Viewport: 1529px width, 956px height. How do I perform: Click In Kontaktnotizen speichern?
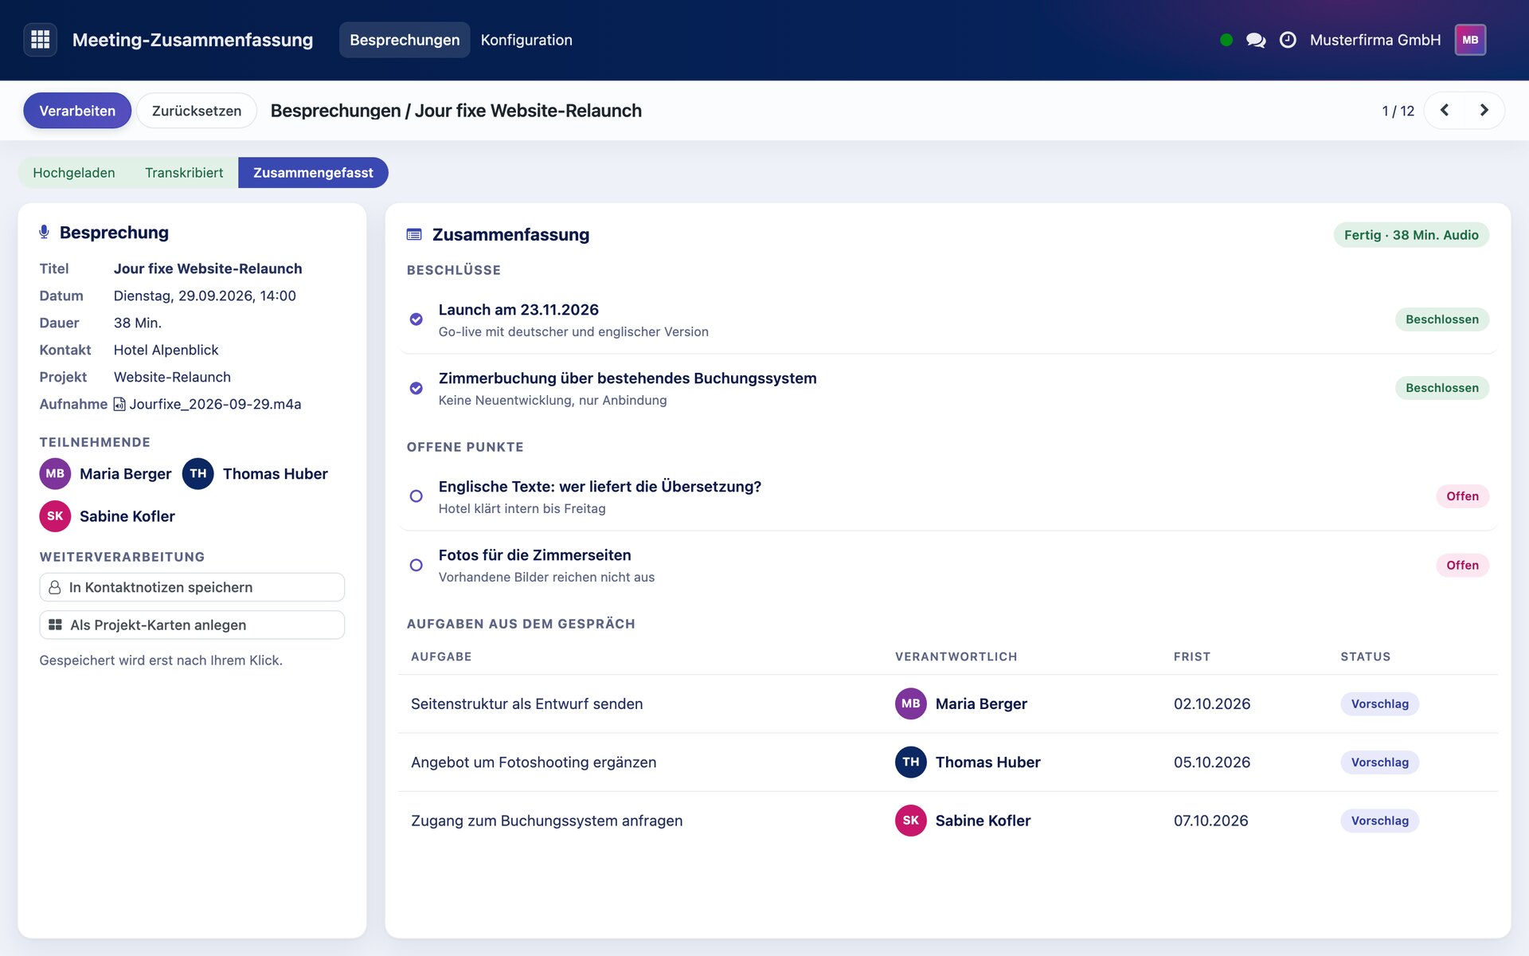192,587
